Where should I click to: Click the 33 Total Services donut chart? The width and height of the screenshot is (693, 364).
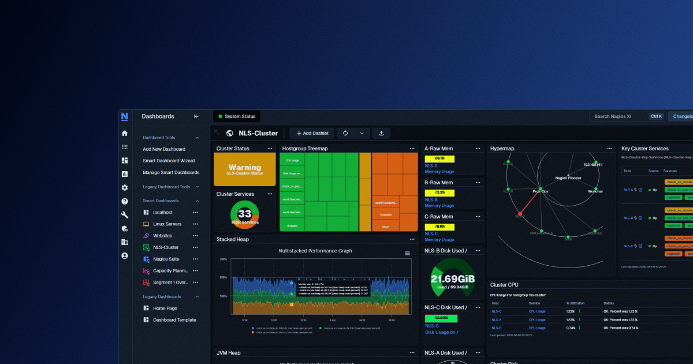[245, 214]
